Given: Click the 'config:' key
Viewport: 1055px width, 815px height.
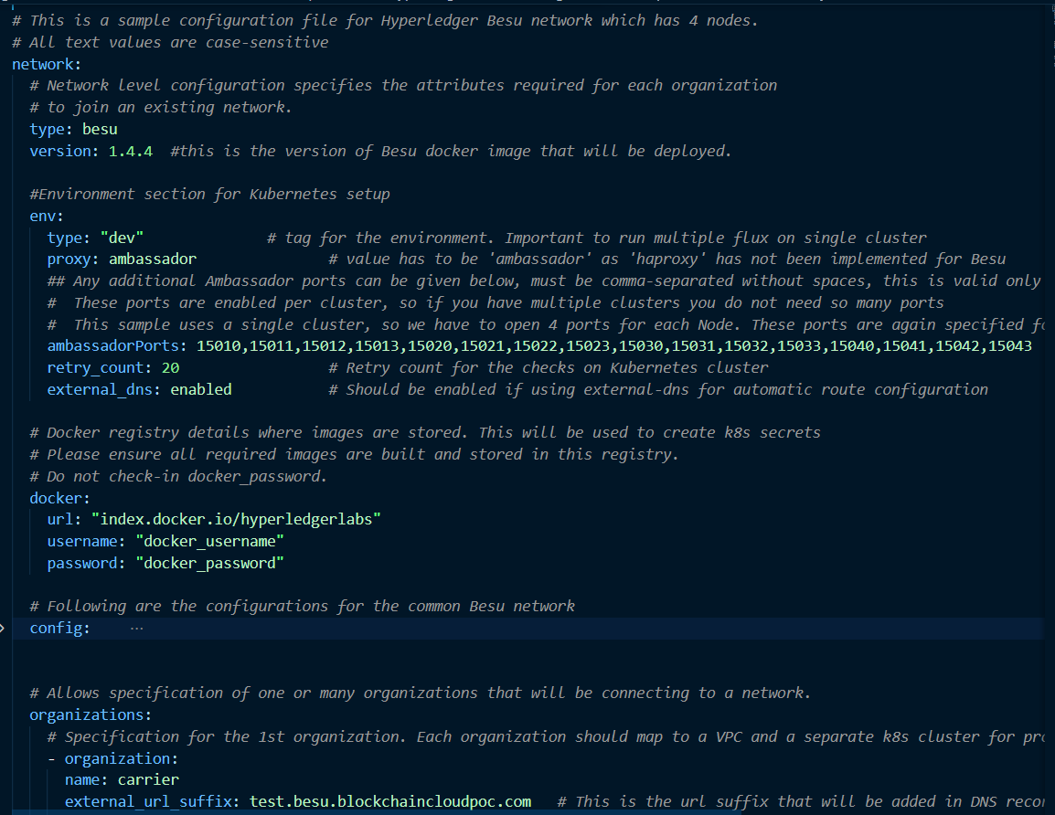Looking at the screenshot, I should point(60,628).
